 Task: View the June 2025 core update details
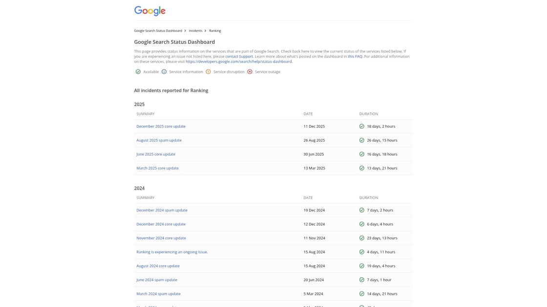155,153
